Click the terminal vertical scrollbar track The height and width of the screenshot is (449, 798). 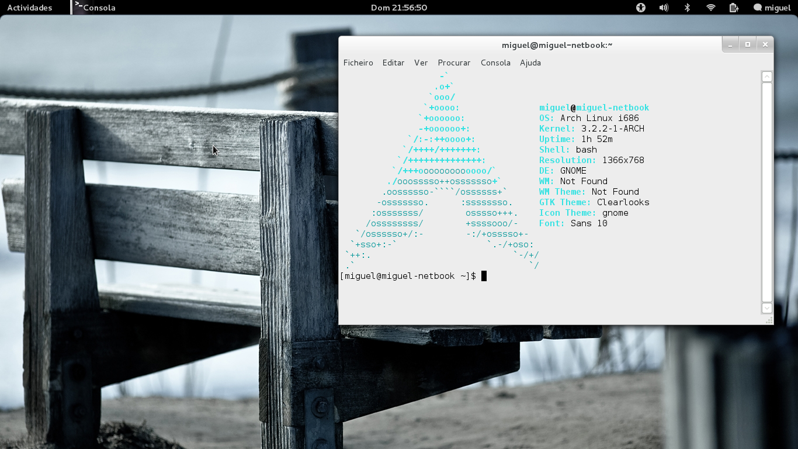coord(767,192)
